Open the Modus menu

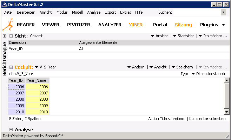click(62, 12)
